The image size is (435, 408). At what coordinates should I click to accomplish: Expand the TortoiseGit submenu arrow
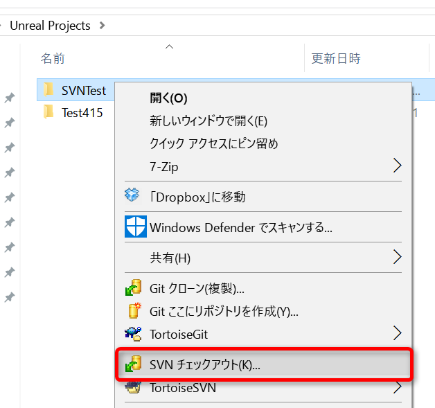pyautogui.click(x=398, y=332)
